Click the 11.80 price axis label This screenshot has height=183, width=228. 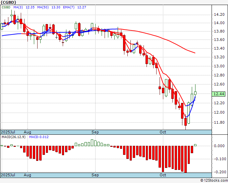tap(219, 122)
